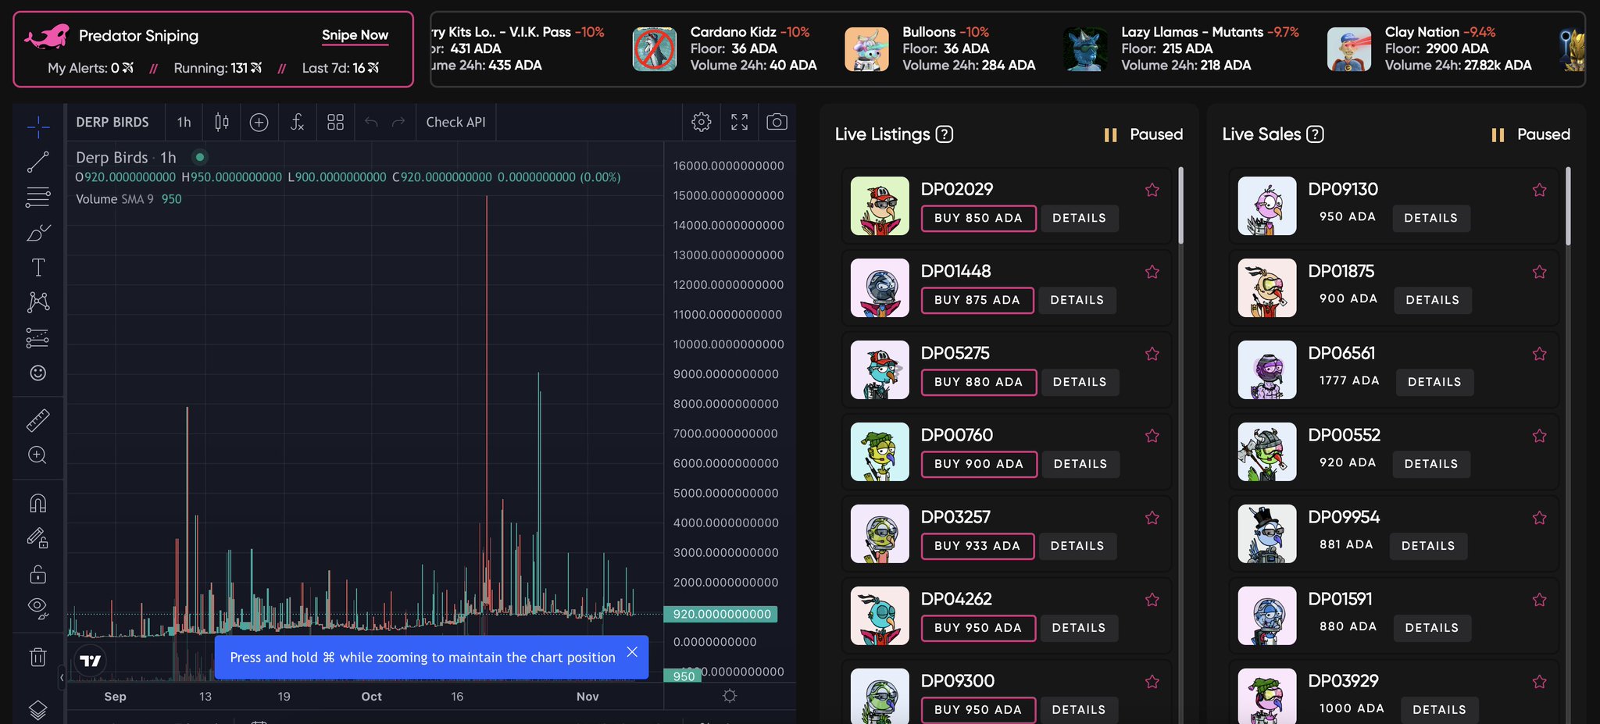Screen dimensions: 1600x724
Task: Buy DP03257 for 933 ADA
Action: coord(977,546)
